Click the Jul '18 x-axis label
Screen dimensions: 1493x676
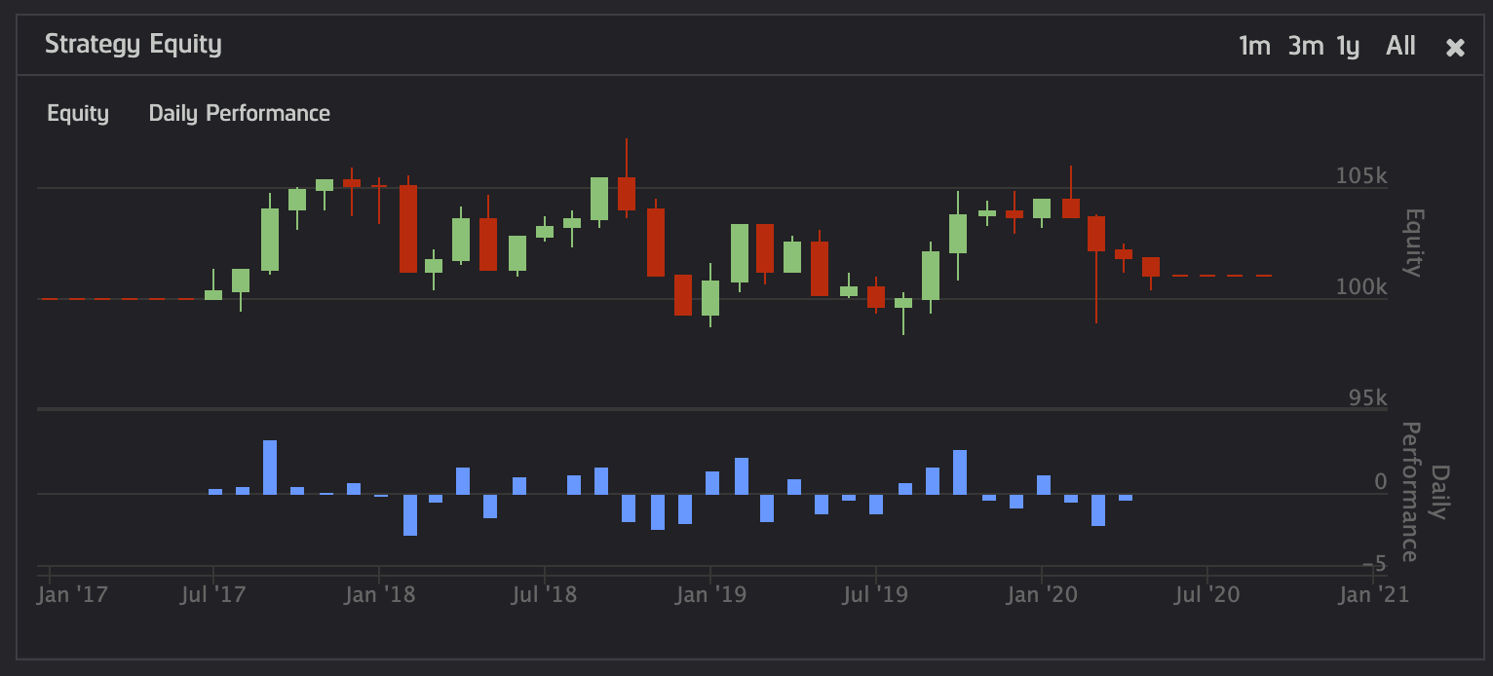[x=544, y=594]
